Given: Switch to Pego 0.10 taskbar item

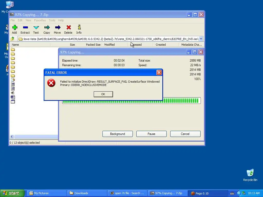Looking at the screenshot, I should (208, 193).
